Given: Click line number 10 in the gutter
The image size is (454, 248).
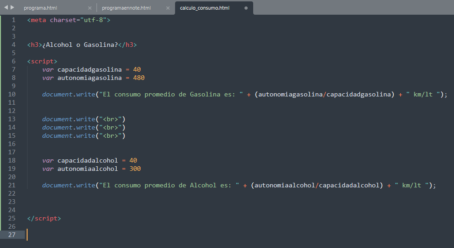Looking at the screenshot, I should (12, 94).
